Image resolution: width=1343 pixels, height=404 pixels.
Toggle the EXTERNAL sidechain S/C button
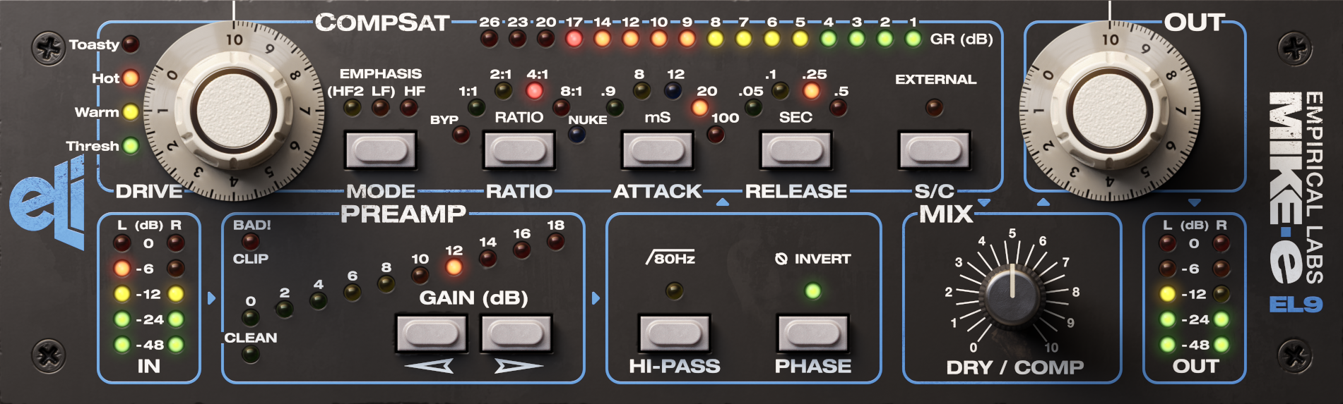(x=934, y=150)
